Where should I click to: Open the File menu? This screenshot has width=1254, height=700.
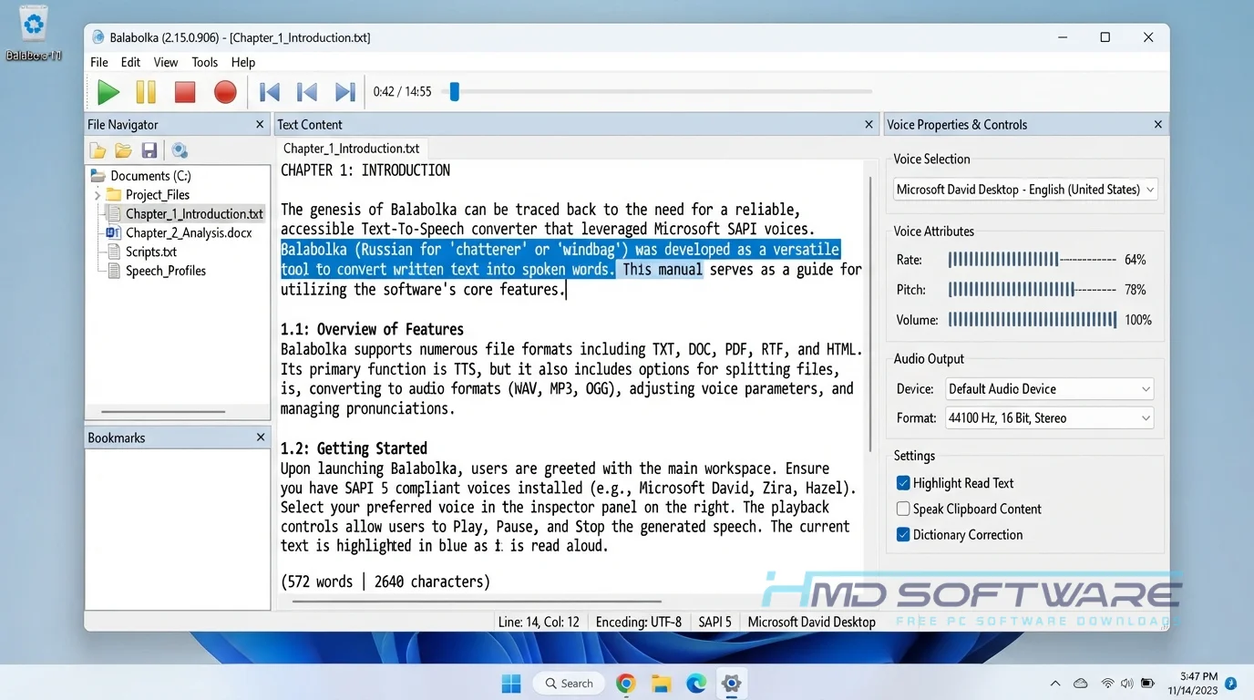(99, 62)
